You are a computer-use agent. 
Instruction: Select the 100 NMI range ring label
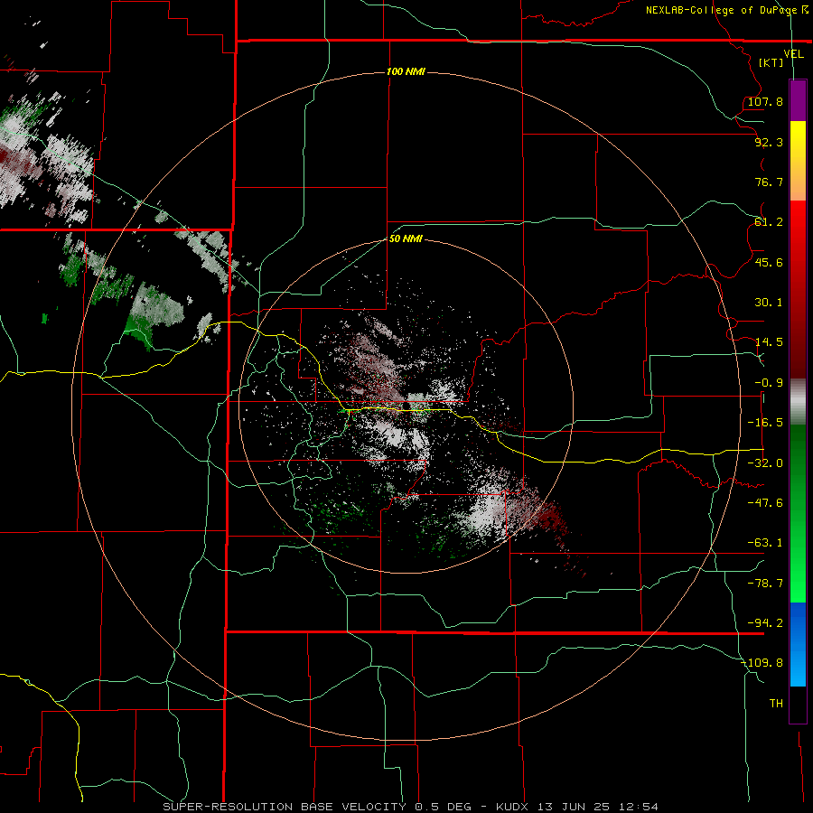(406, 71)
